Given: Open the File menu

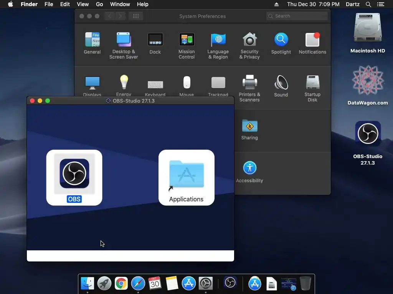Looking at the screenshot, I should click(49, 4).
